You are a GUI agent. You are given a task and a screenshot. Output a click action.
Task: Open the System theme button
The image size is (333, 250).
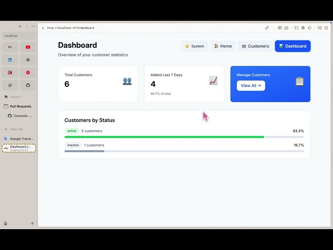194,46
